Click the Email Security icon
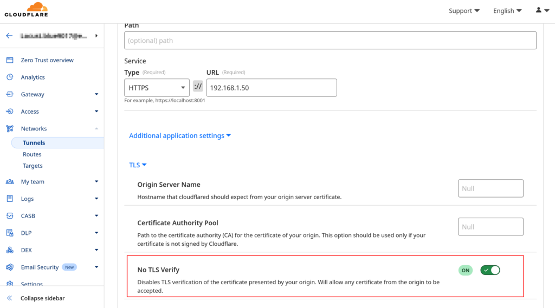 (10, 267)
